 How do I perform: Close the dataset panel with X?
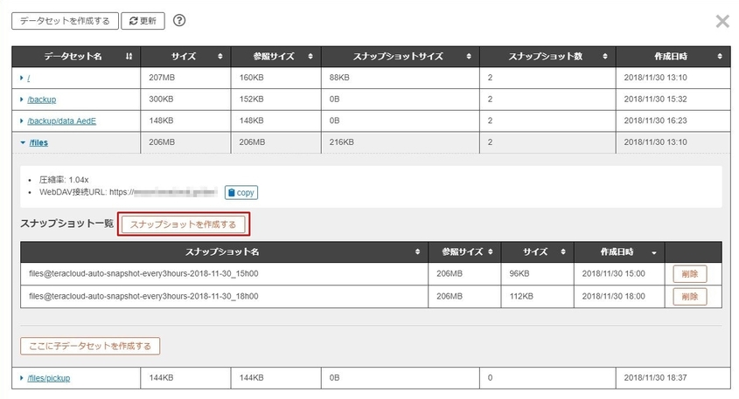tap(722, 22)
